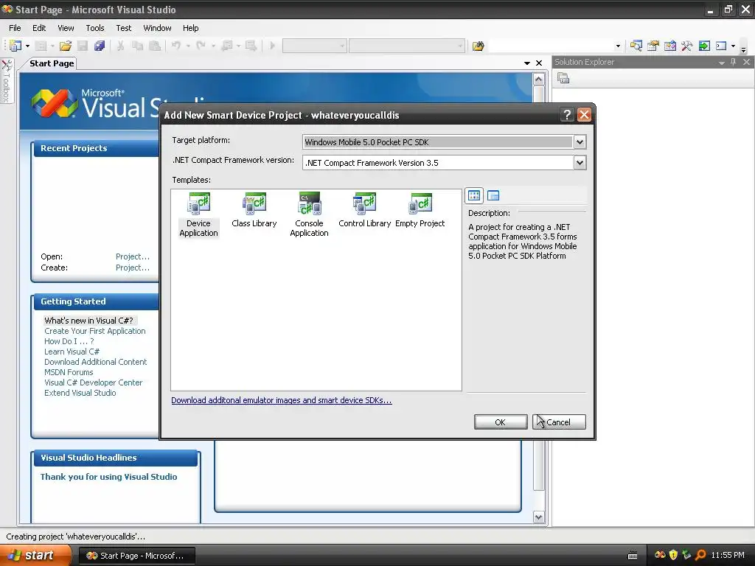Viewport: 755px width, 566px height.
Task: Open Visual C# Developer Center link
Action: click(94, 382)
